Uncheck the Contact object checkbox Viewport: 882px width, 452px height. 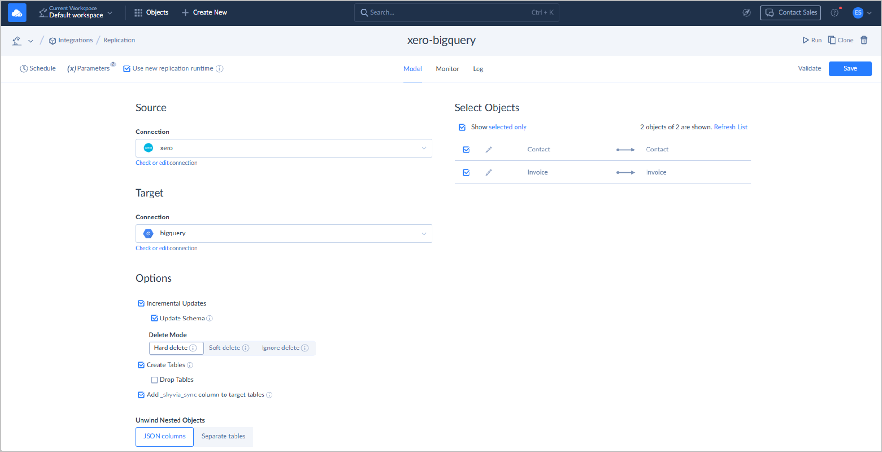466,150
